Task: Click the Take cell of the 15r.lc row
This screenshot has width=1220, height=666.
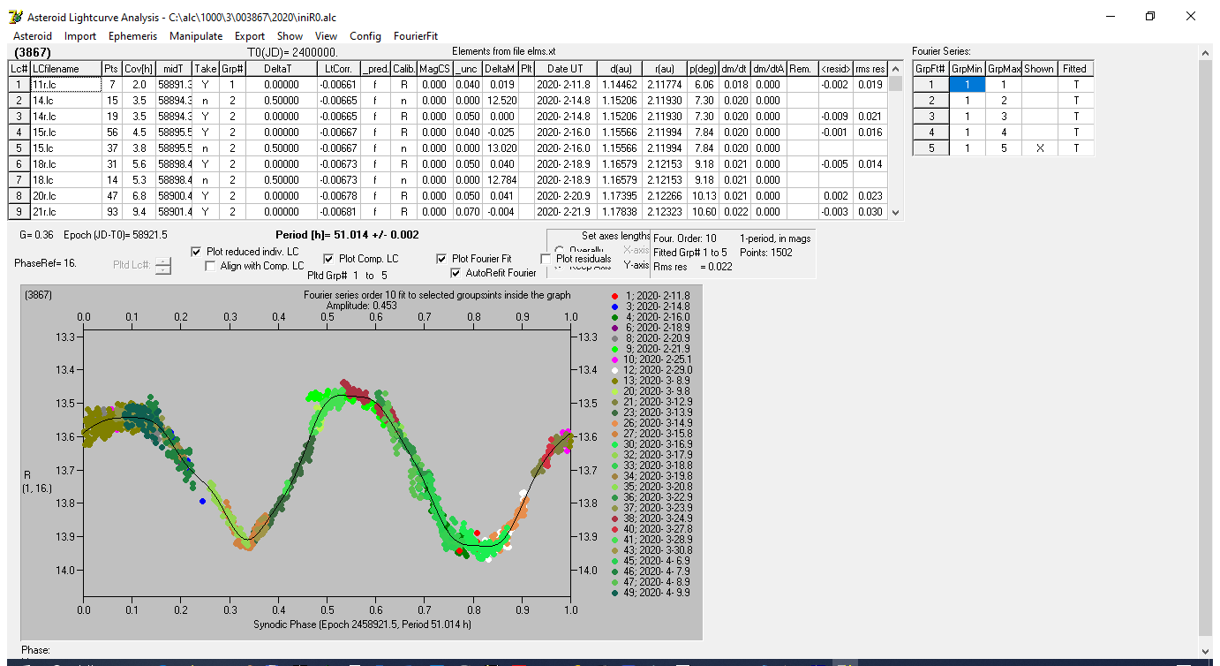Action: [205, 132]
